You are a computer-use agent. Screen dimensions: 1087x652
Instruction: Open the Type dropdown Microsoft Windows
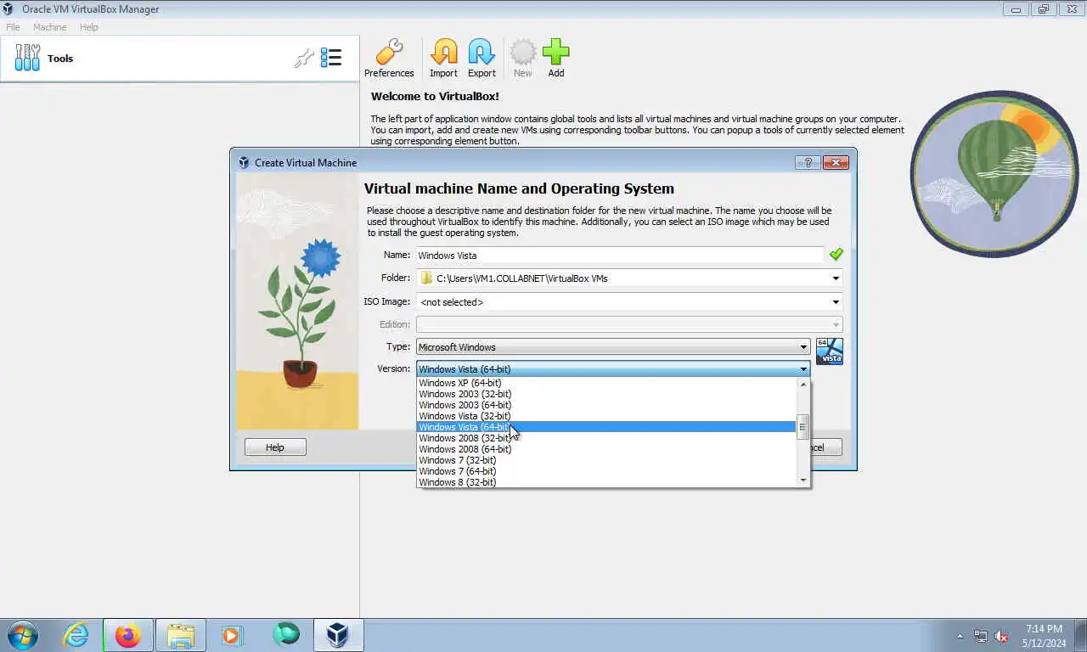coord(612,346)
